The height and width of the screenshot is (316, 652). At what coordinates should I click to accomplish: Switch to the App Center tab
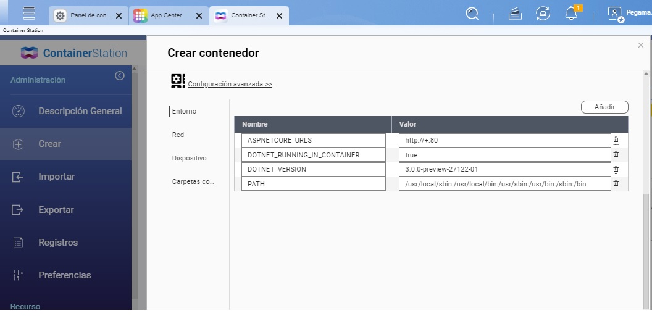(x=166, y=15)
